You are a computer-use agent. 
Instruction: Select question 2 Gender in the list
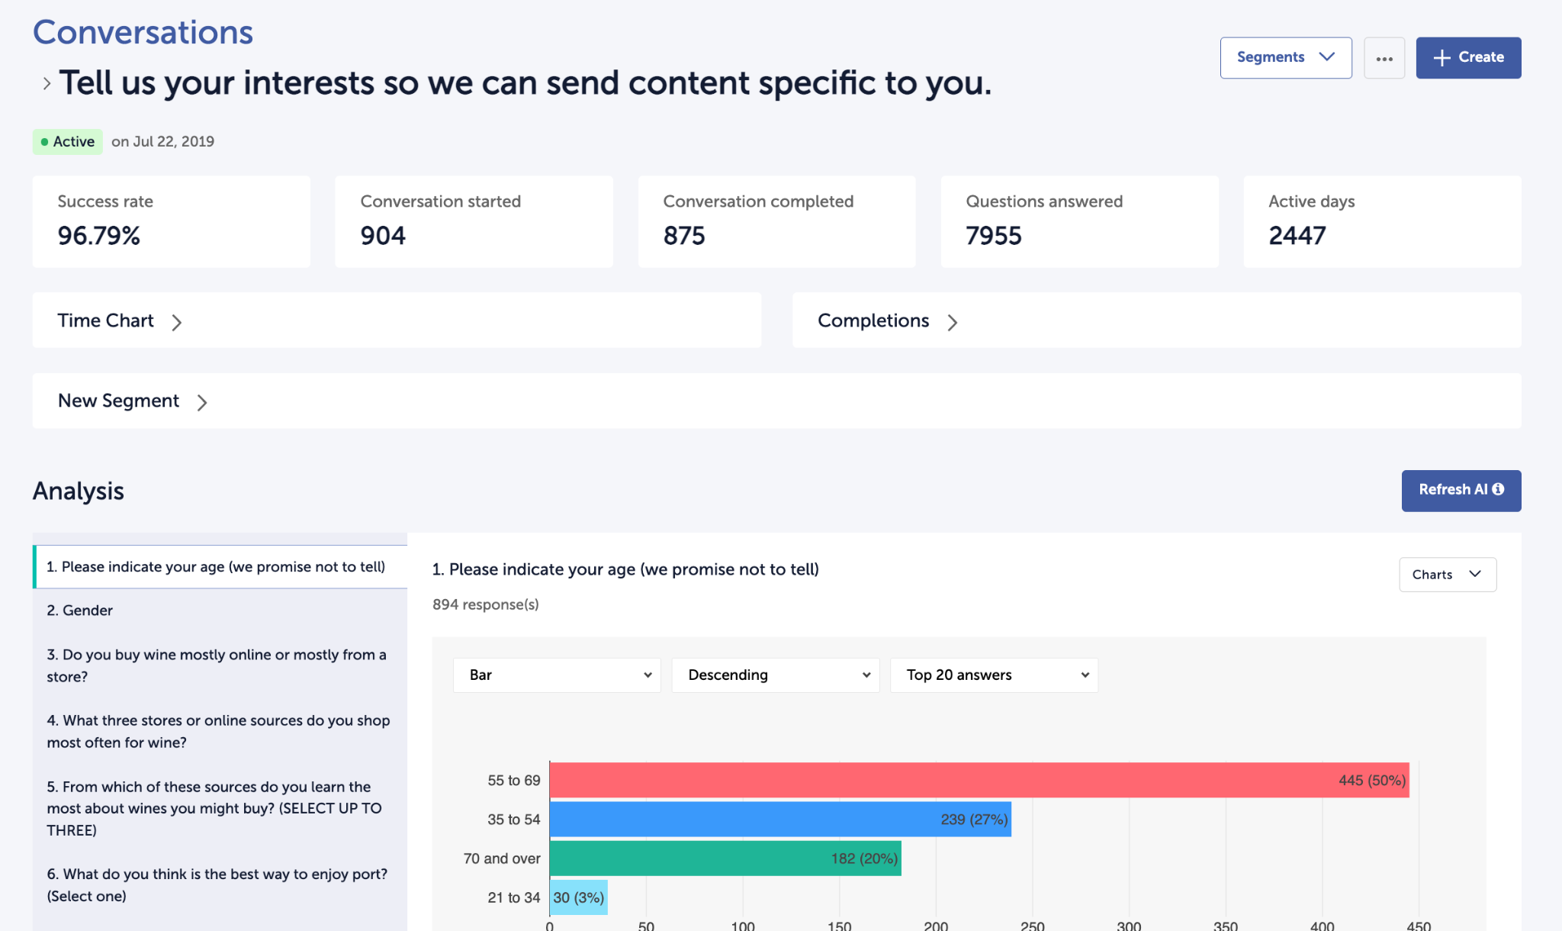tap(80, 610)
